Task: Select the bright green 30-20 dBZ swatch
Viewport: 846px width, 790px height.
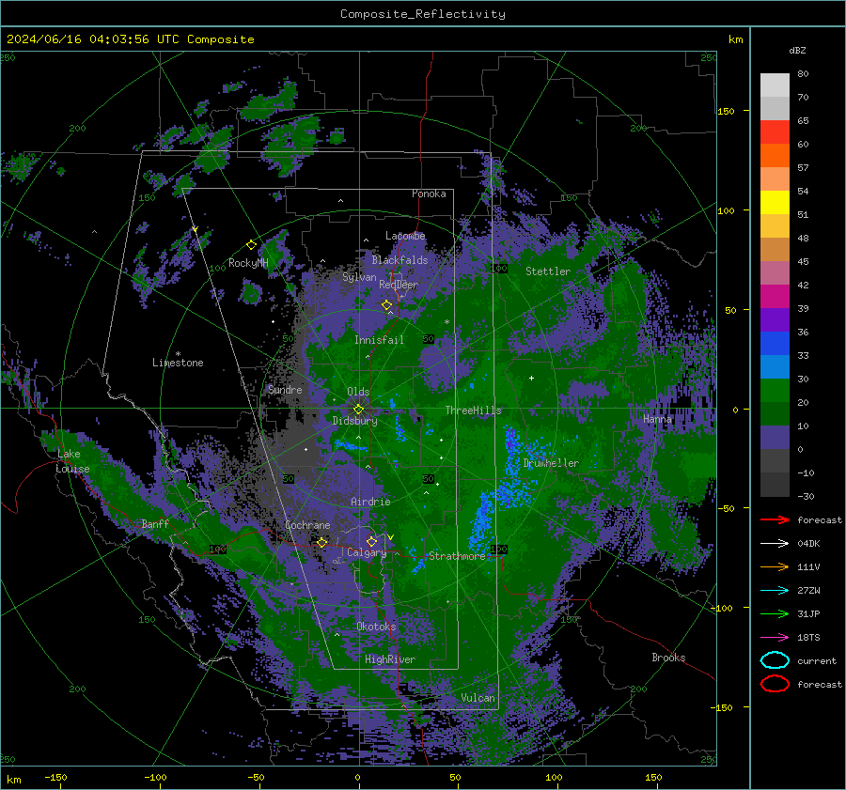Action: click(x=775, y=391)
